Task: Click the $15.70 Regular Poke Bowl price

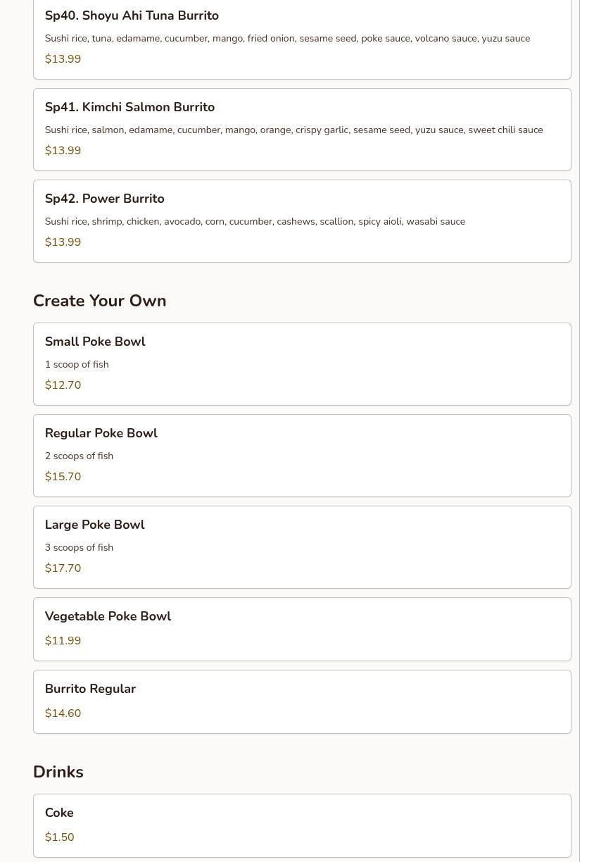Action: (x=63, y=477)
